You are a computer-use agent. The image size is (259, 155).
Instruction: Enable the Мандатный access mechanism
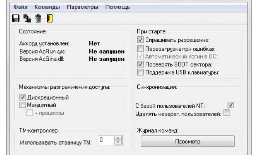point(23,105)
